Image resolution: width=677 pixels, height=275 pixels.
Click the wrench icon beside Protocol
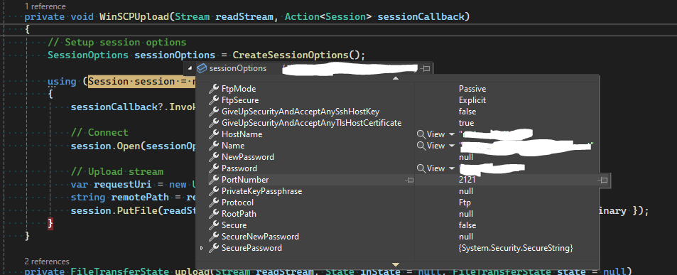214,203
